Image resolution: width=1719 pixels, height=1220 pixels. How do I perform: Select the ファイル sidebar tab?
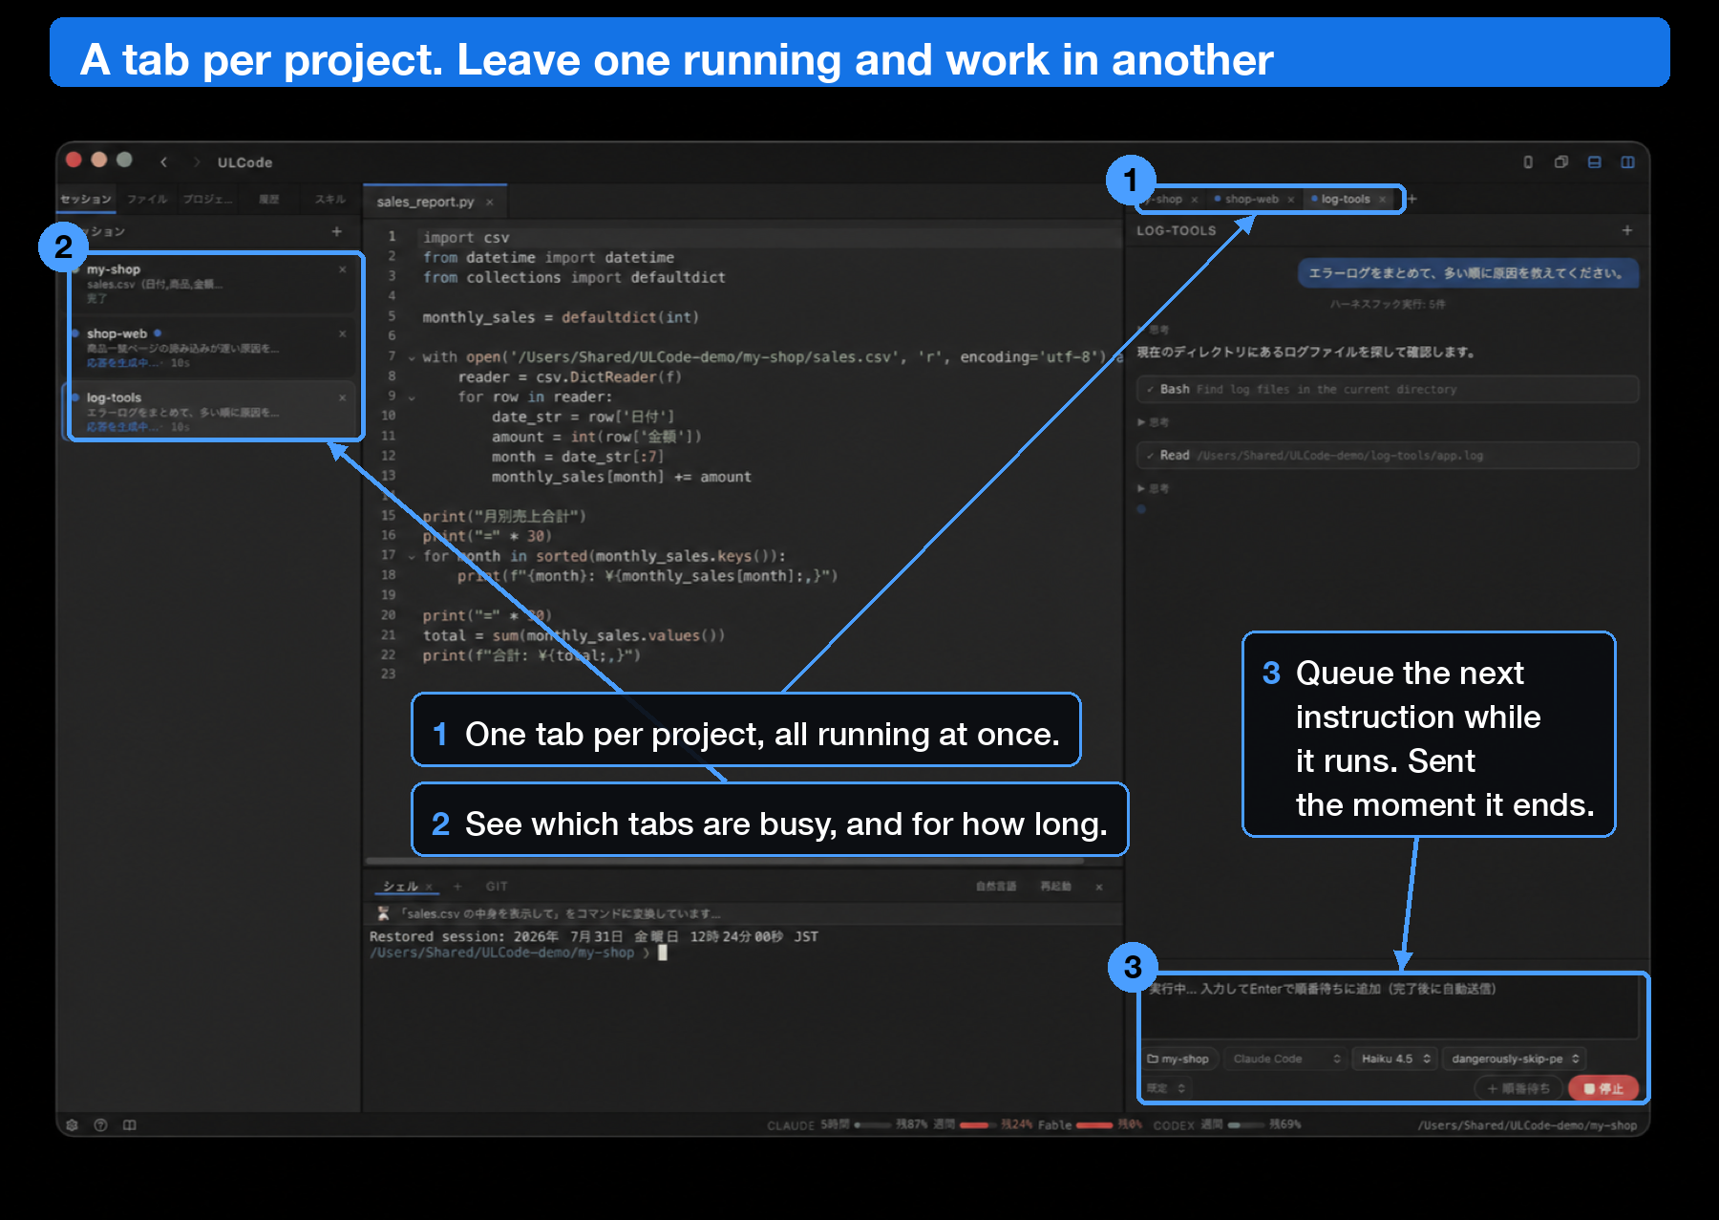click(x=147, y=199)
